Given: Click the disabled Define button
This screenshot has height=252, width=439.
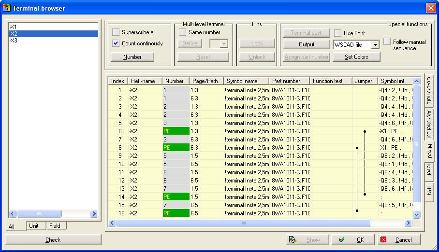Looking at the screenshot, I should 190,43.
